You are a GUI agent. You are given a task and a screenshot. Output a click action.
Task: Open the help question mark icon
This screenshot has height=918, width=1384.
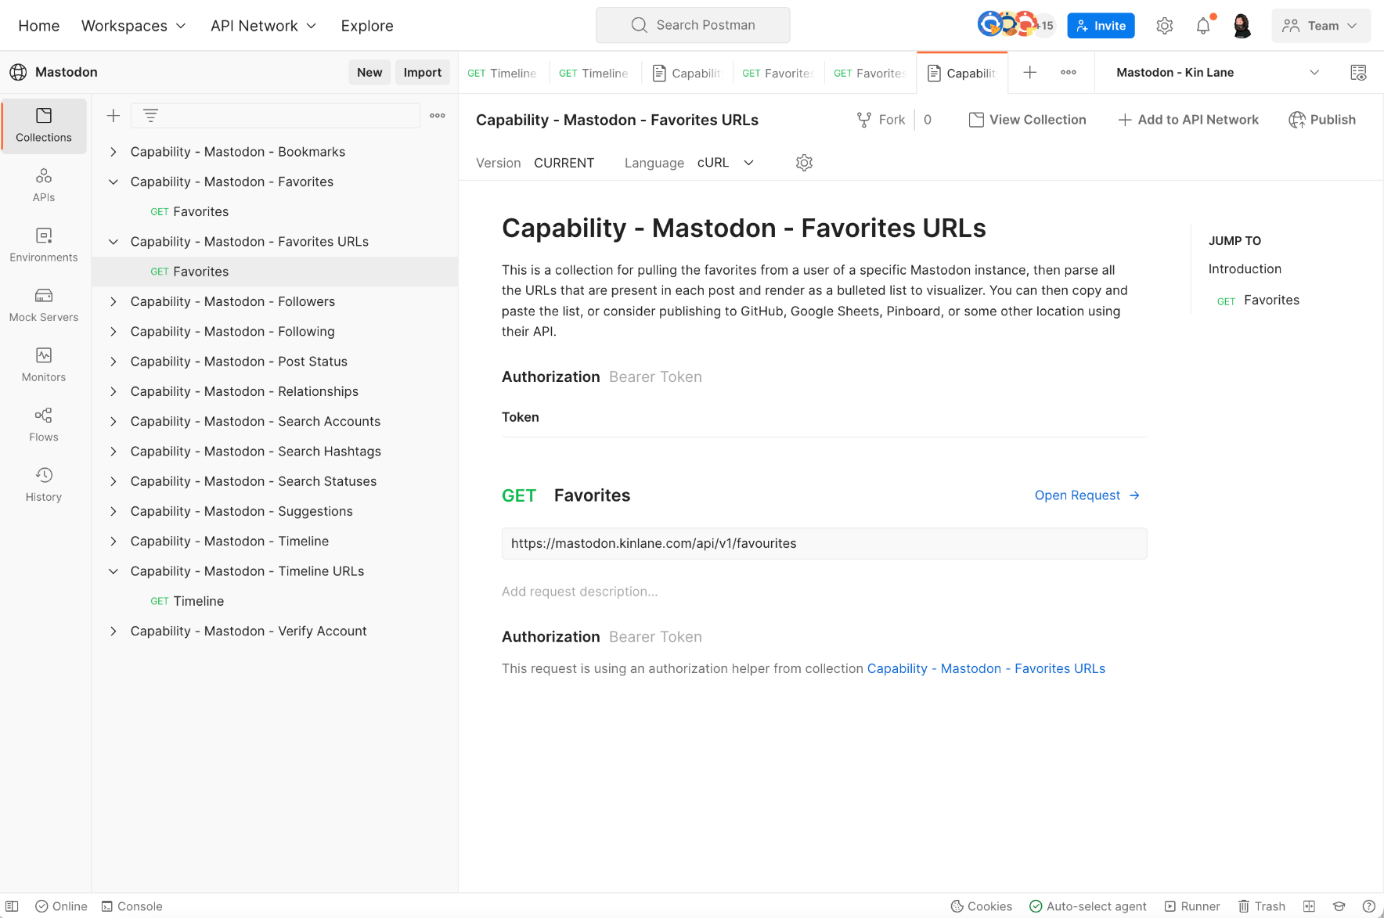(x=1369, y=906)
